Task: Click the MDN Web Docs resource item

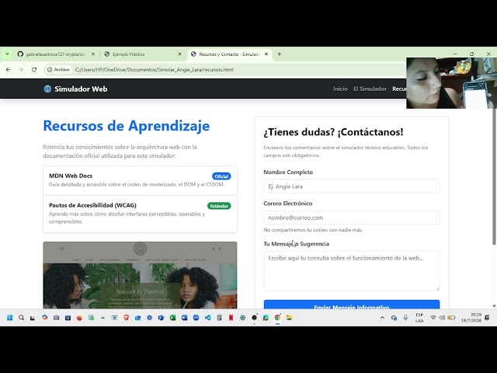Action: pos(140,180)
